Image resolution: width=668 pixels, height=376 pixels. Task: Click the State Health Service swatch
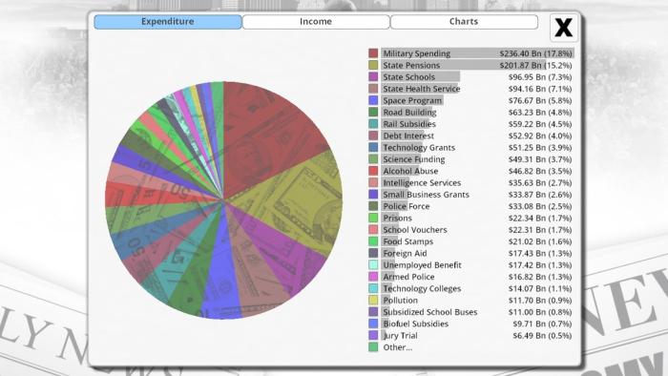pyautogui.click(x=373, y=89)
